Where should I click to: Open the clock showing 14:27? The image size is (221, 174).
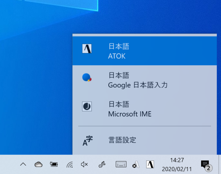click(177, 164)
